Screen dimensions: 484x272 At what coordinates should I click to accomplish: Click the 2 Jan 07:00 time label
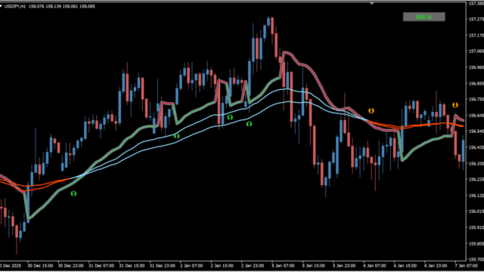191,265
